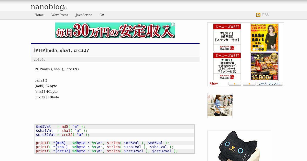The width and height of the screenshot is (307, 161).
Task: Click the nanoblog site title
Action: [47, 7]
